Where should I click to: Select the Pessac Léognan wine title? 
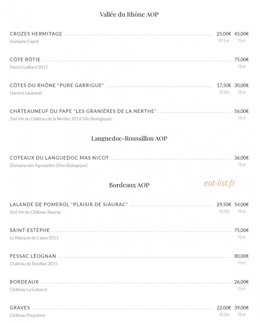tap(33, 256)
